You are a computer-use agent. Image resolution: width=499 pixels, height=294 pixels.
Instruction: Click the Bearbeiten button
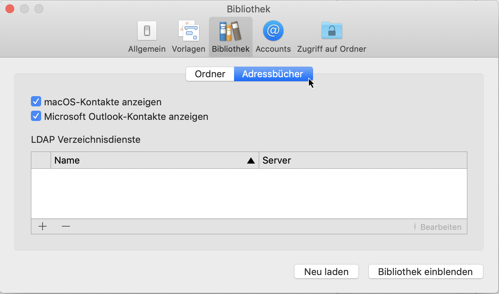(x=440, y=226)
